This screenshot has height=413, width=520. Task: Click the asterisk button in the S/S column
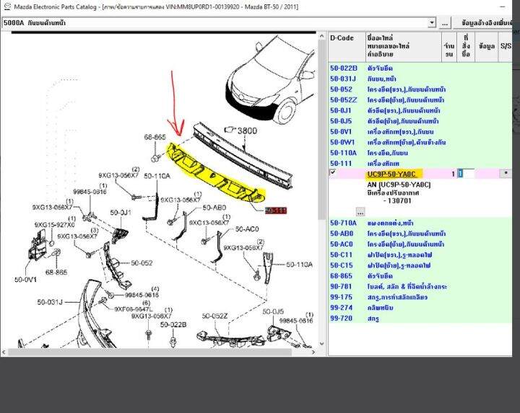click(505, 174)
